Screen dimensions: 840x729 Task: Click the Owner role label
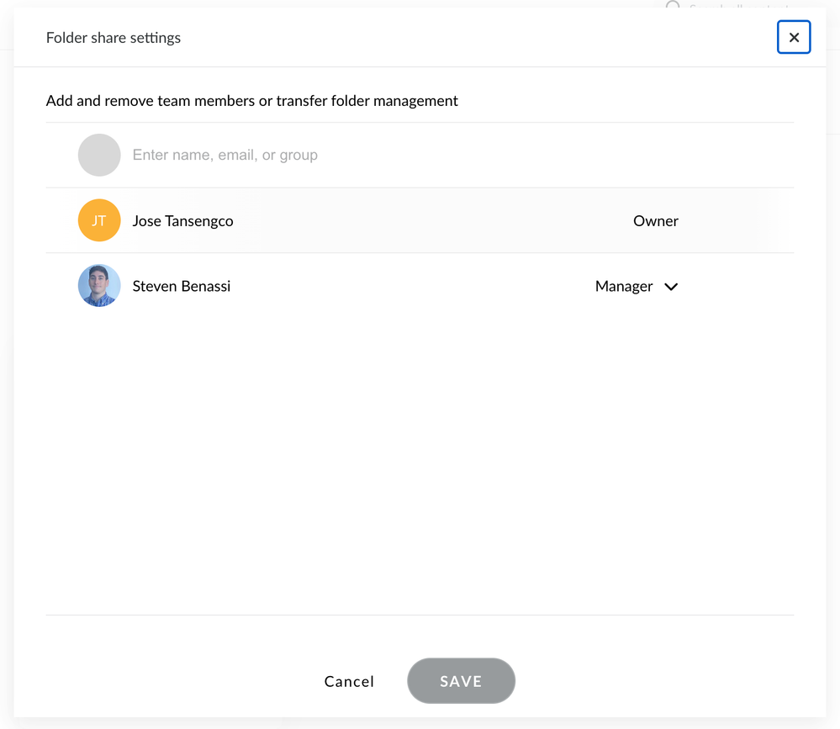[x=656, y=221]
